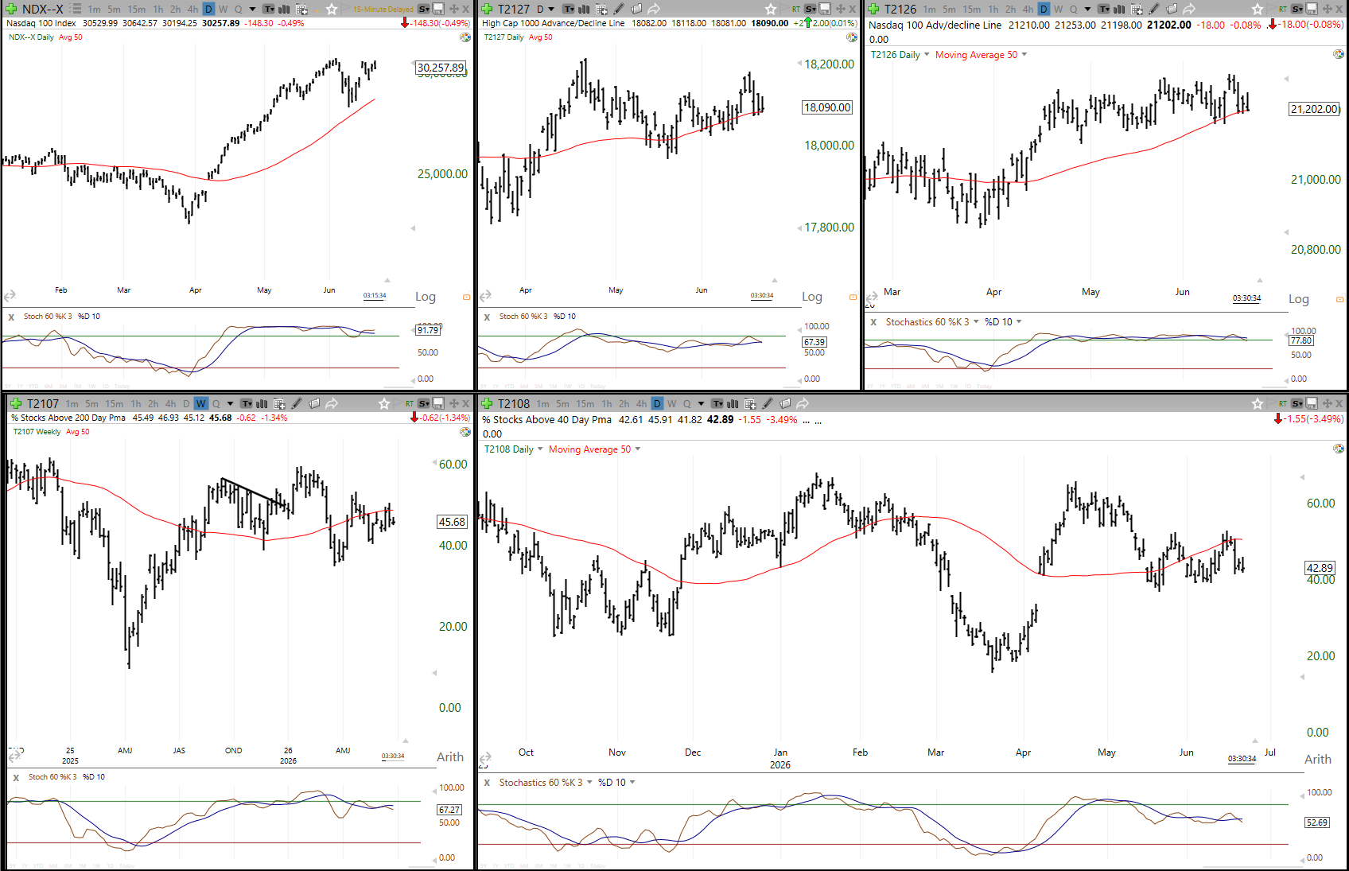
Task: Remove Stochastics pane via x on T2126
Action: (873, 322)
